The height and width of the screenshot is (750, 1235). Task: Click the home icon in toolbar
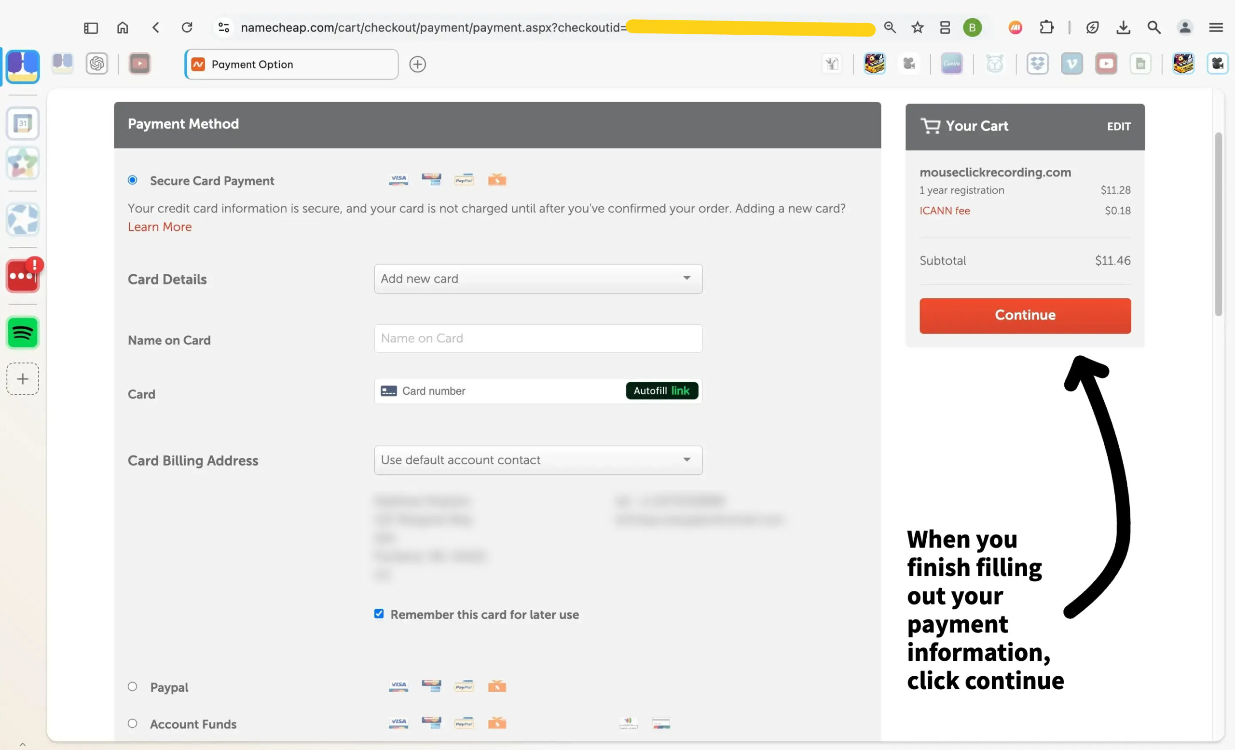pos(123,27)
